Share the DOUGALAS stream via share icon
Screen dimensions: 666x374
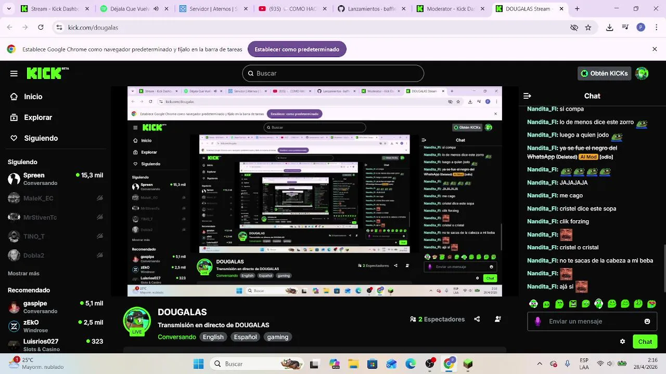pyautogui.click(x=477, y=319)
